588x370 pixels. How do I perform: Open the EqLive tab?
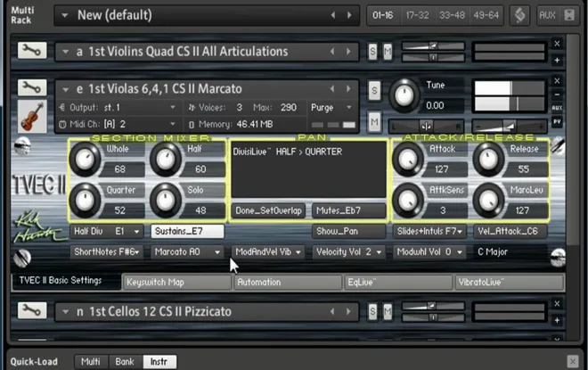398,283
